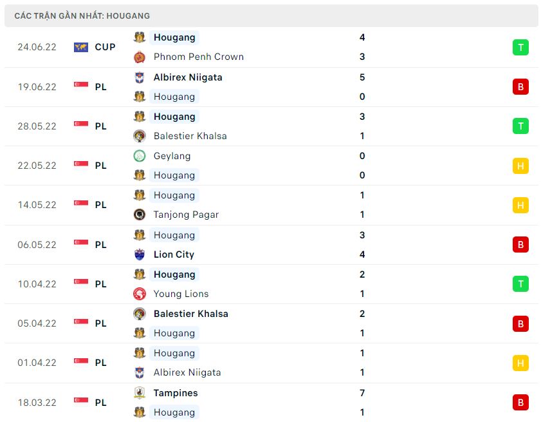
Task: Click the Geylang team crest icon
Action: 140,156
